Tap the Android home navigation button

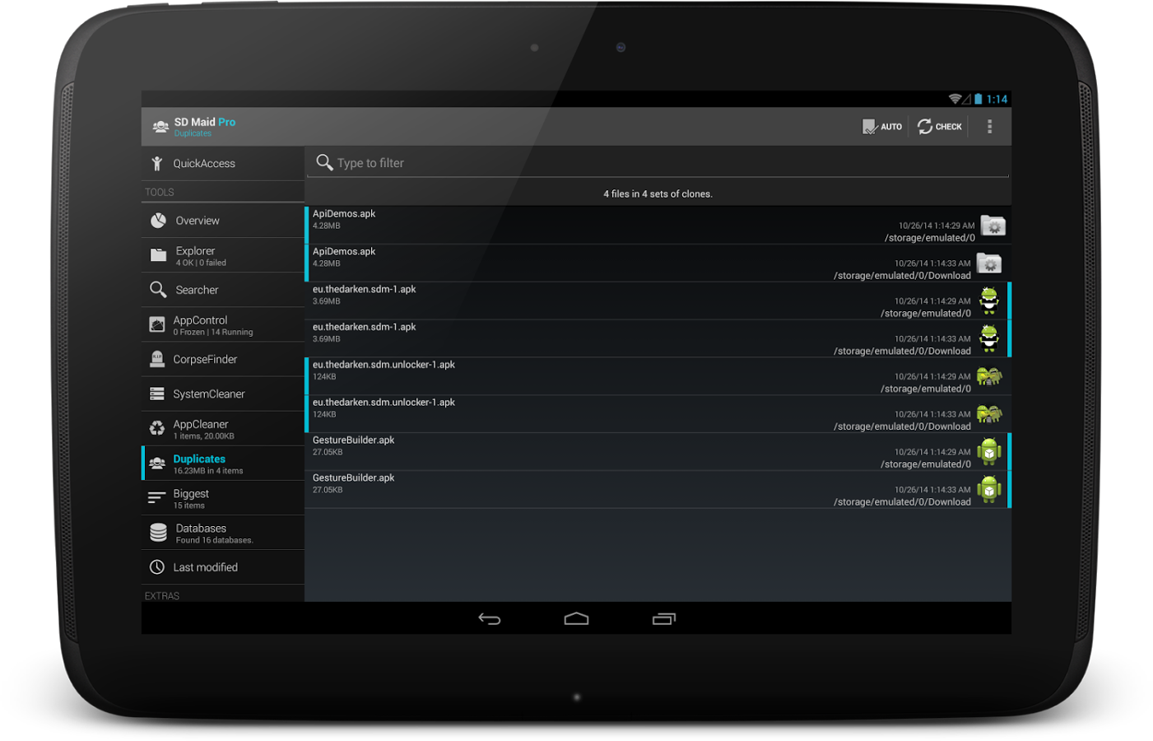click(576, 619)
